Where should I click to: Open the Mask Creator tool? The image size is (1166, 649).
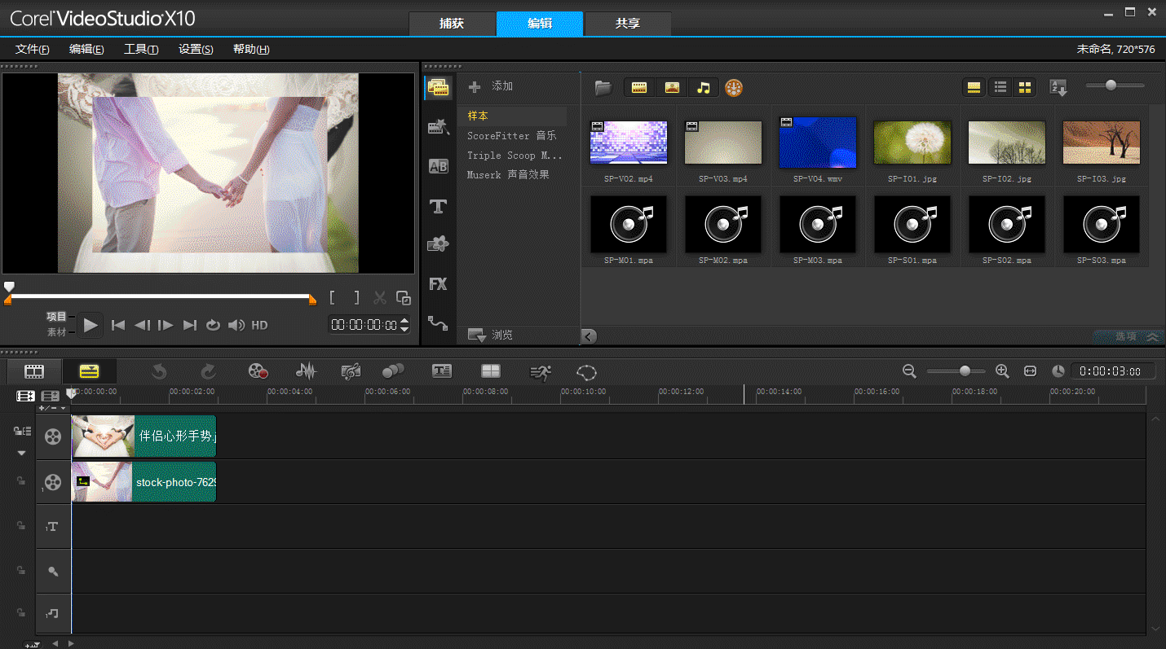pyautogui.click(x=587, y=372)
